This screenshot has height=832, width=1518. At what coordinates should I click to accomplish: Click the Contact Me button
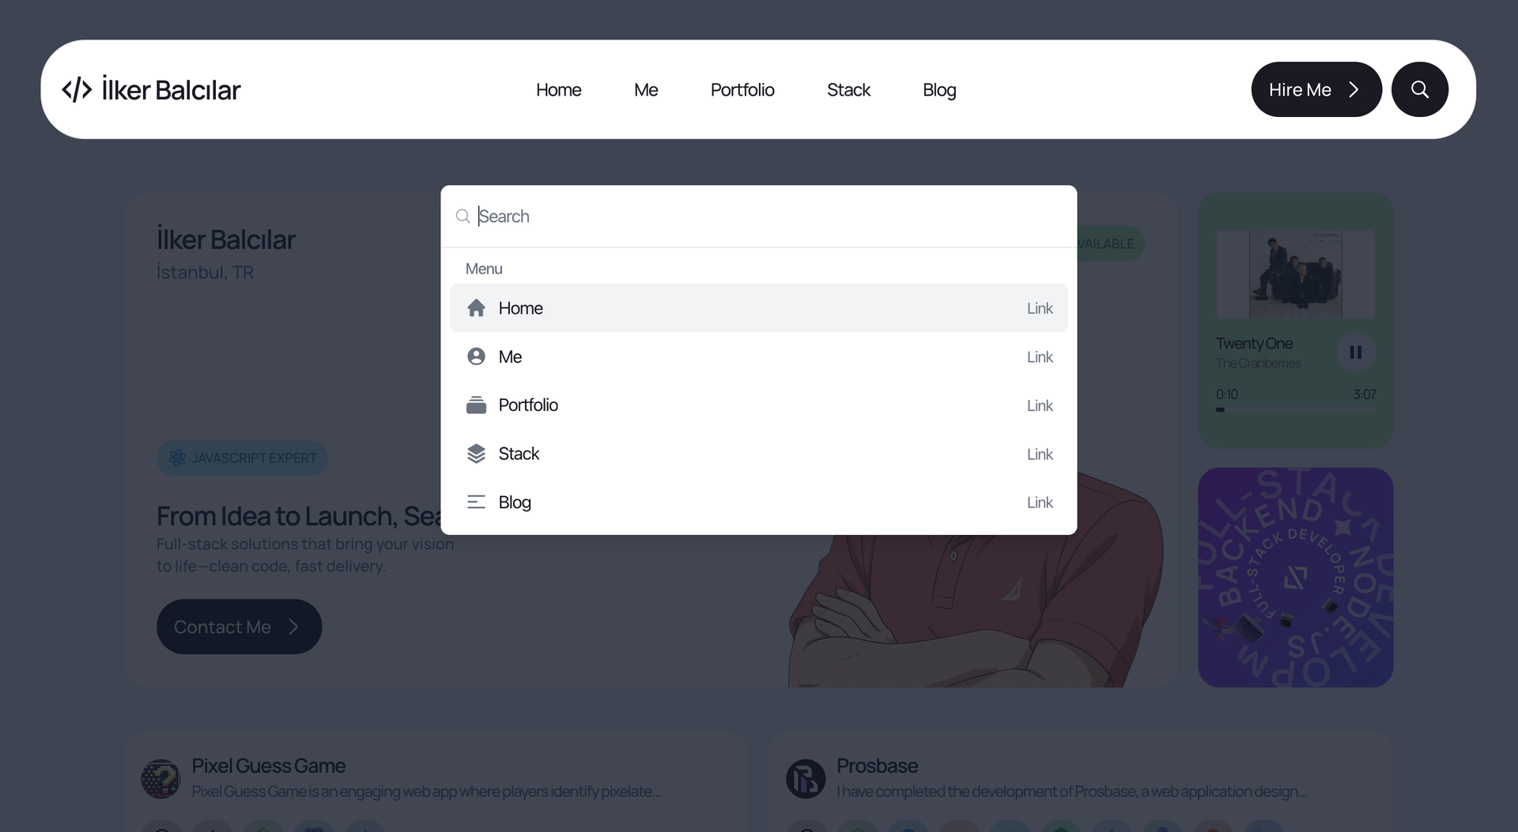pos(239,626)
